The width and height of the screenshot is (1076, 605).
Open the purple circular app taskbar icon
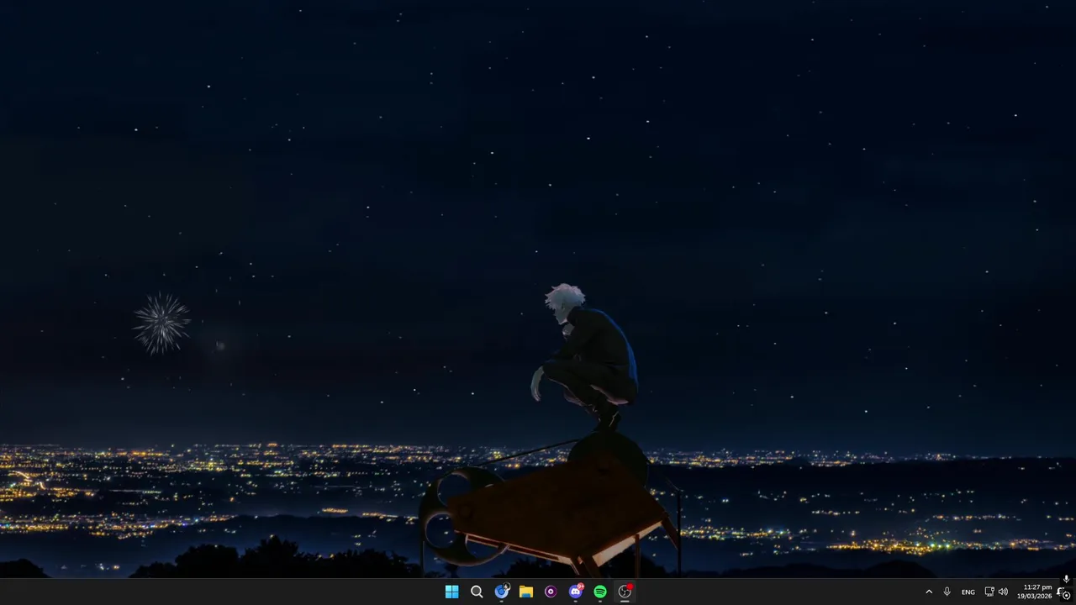pos(551,592)
